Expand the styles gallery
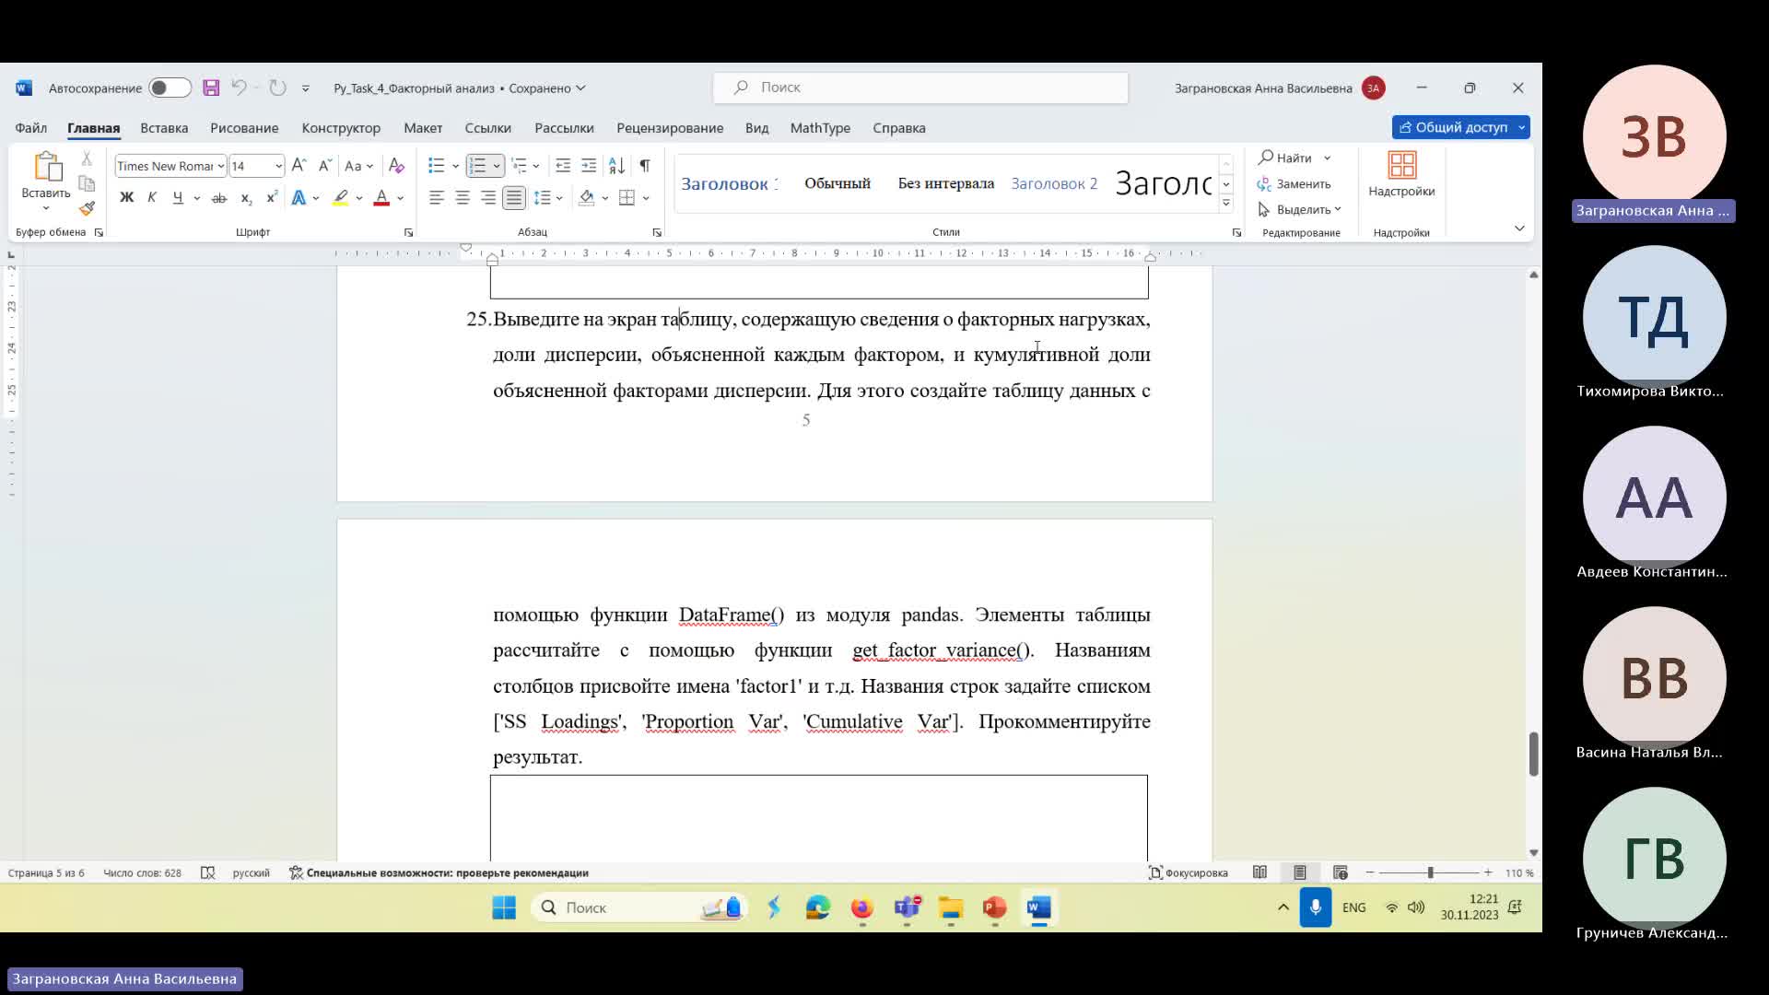 click(1226, 205)
